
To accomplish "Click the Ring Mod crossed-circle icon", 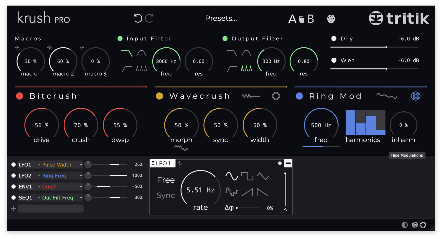I will coord(415,96).
